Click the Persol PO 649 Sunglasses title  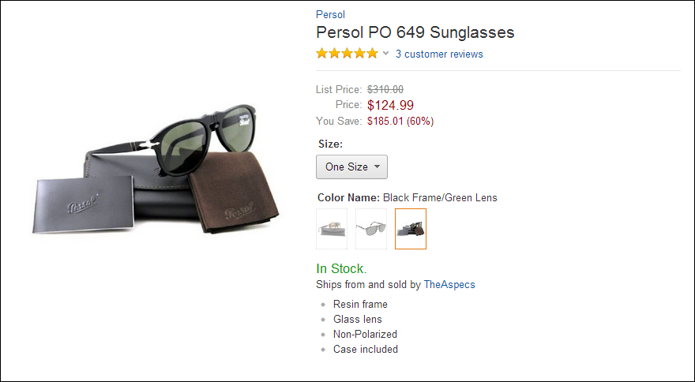pos(415,32)
